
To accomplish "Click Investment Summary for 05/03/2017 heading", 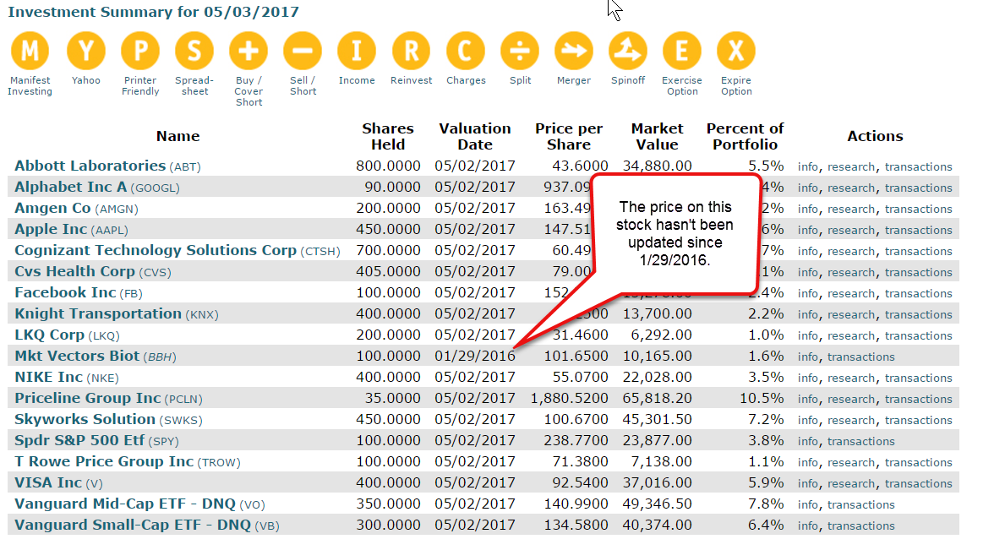I will [x=153, y=12].
